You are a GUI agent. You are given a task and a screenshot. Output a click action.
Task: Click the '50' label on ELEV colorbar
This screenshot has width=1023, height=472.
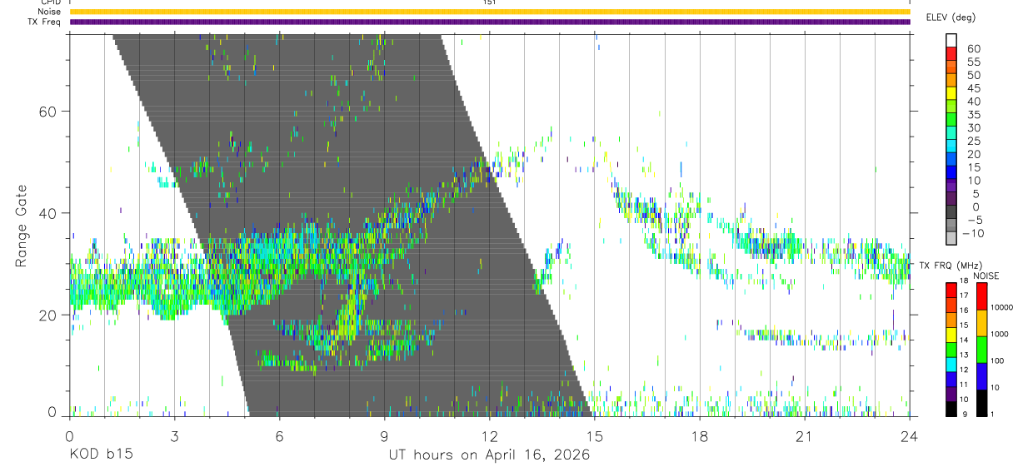[x=974, y=75]
